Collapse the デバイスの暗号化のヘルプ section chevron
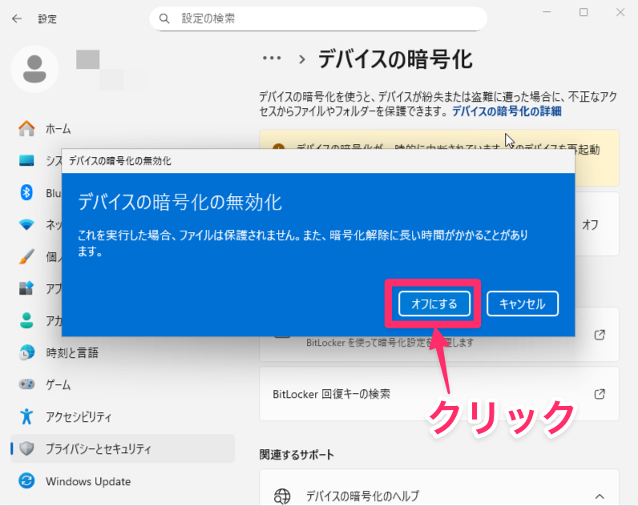Image resolution: width=638 pixels, height=506 pixels. pyautogui.click(x=598, y=495)
